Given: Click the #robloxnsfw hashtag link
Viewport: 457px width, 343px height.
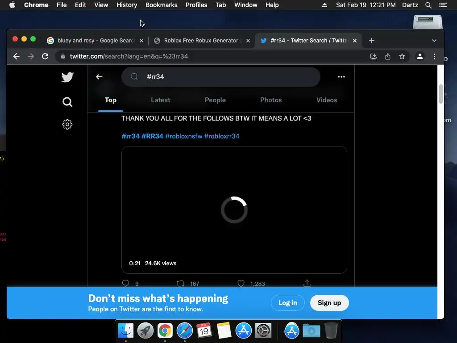Looking at the screenshot, I should coord(183,136).
